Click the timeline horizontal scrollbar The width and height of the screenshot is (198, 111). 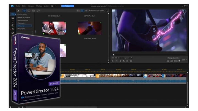(61, 107)
